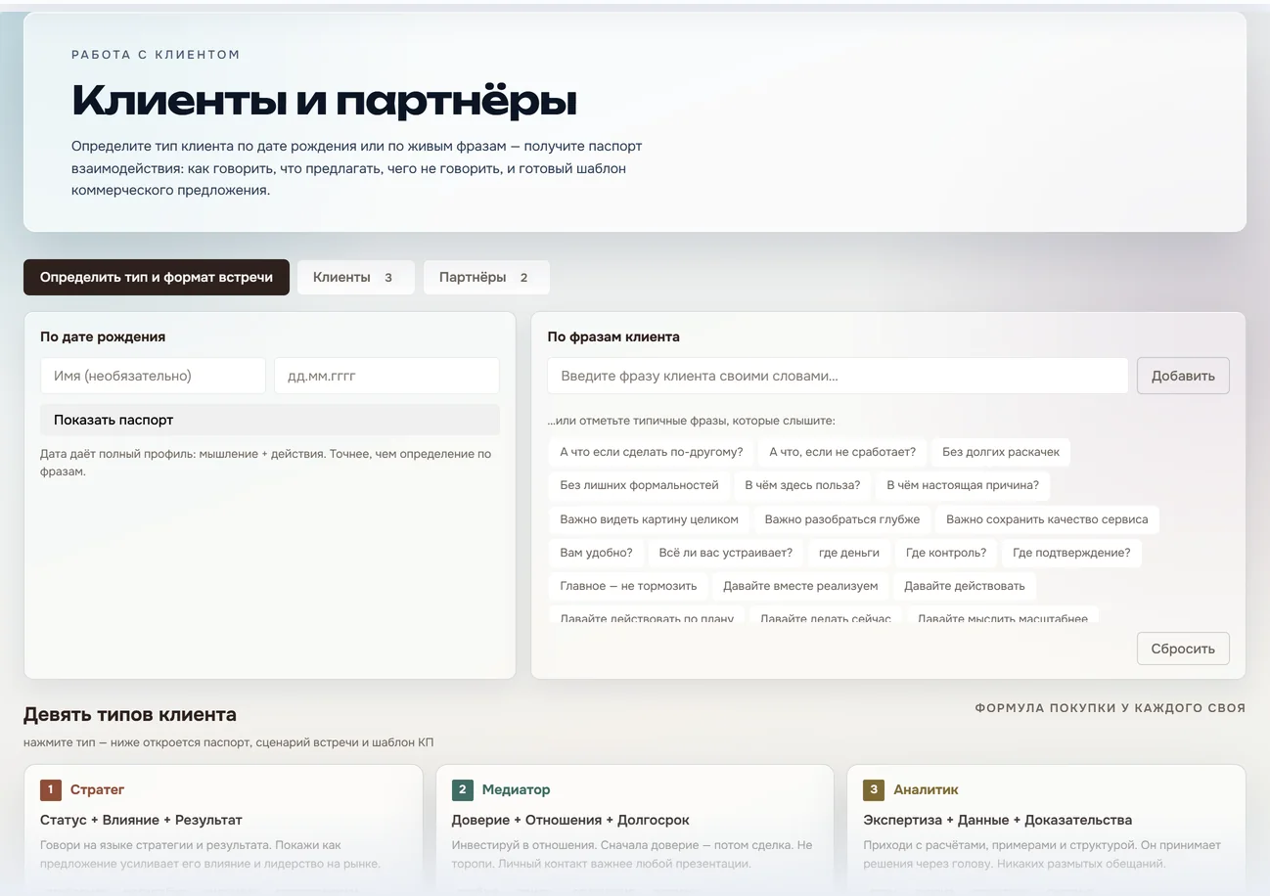Select the «Вам удобно?» phrase chip
Viewport: 1270px width, 896px height.
point(596,553)
